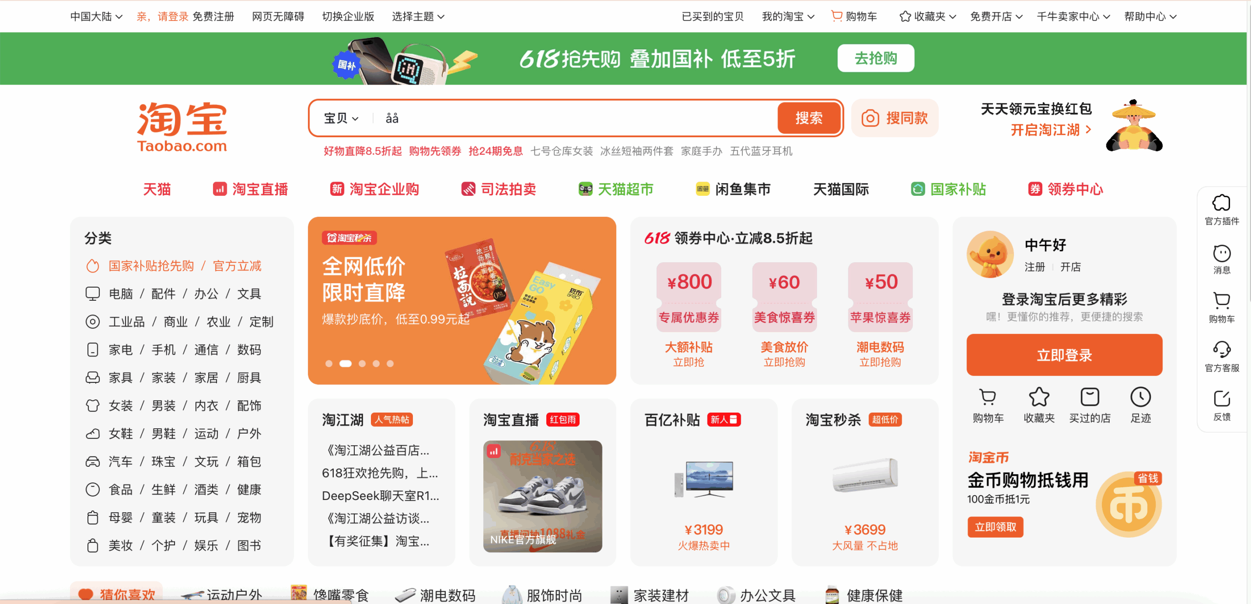This screenshot has height=604, width=1251.
Task: Open 收藏夹 star icon under login
Action: 1039,397
